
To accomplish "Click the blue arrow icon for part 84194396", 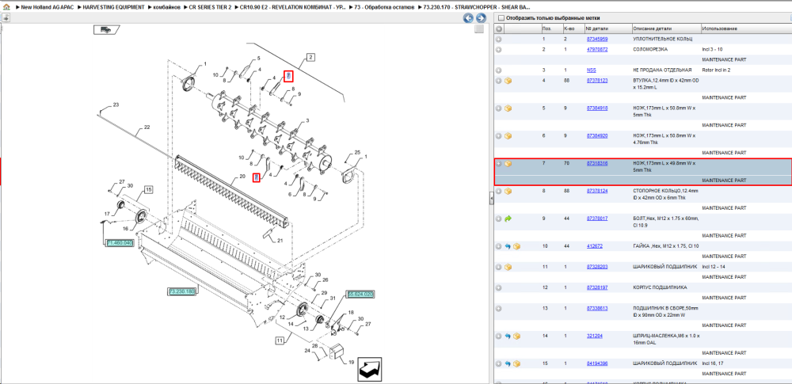I will coord(508,363).
